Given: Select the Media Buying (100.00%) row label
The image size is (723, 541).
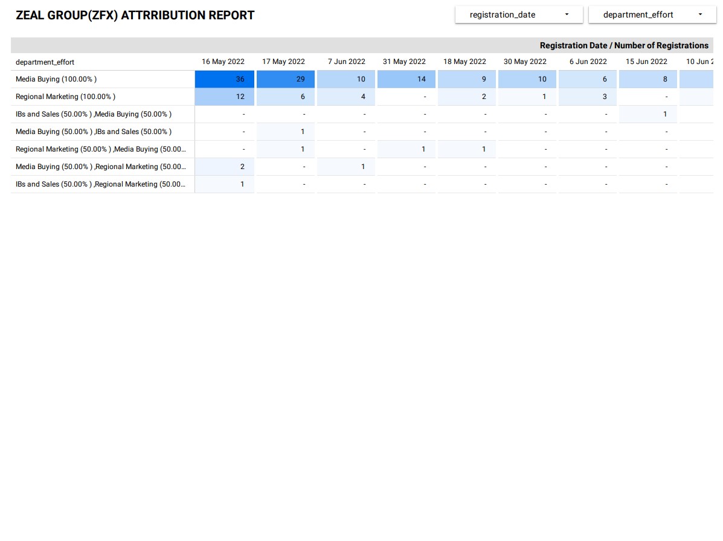Looking at the screenshot, I should click(56, 79).
